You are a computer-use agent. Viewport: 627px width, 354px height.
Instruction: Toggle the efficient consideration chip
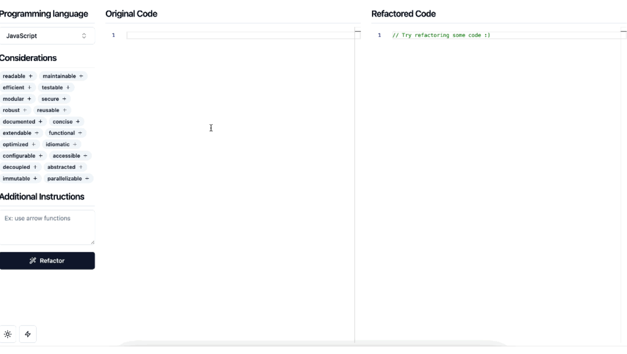pyautogui.click(x=17, y=88)
